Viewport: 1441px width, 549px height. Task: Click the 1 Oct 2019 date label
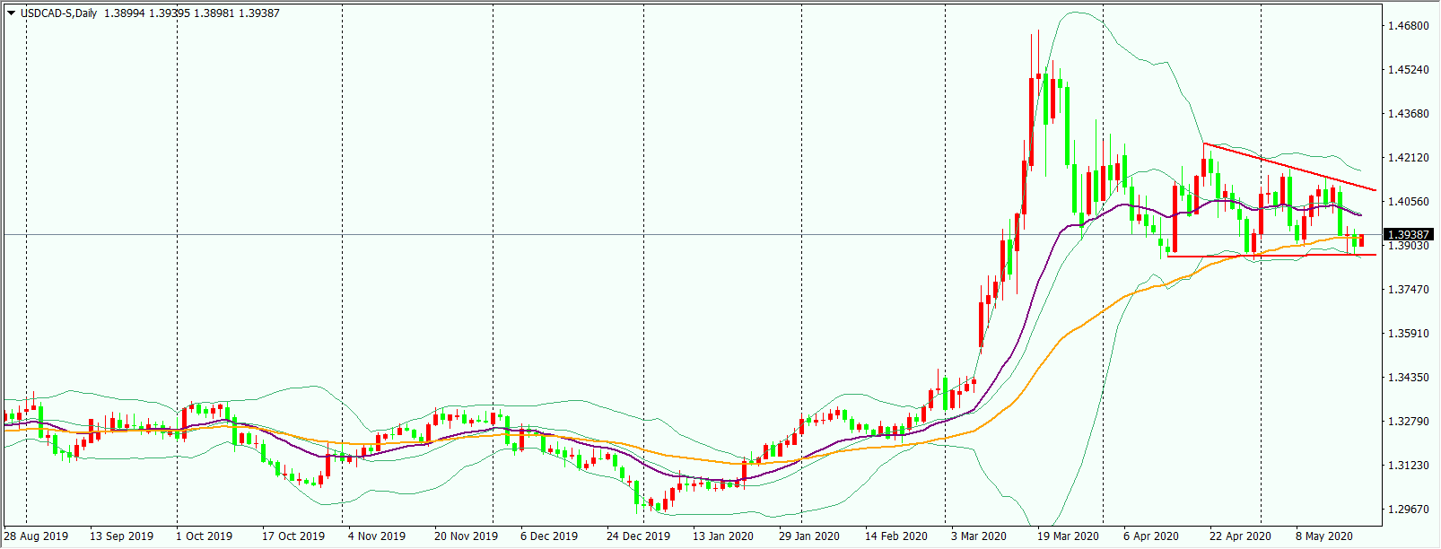point(204,536)
